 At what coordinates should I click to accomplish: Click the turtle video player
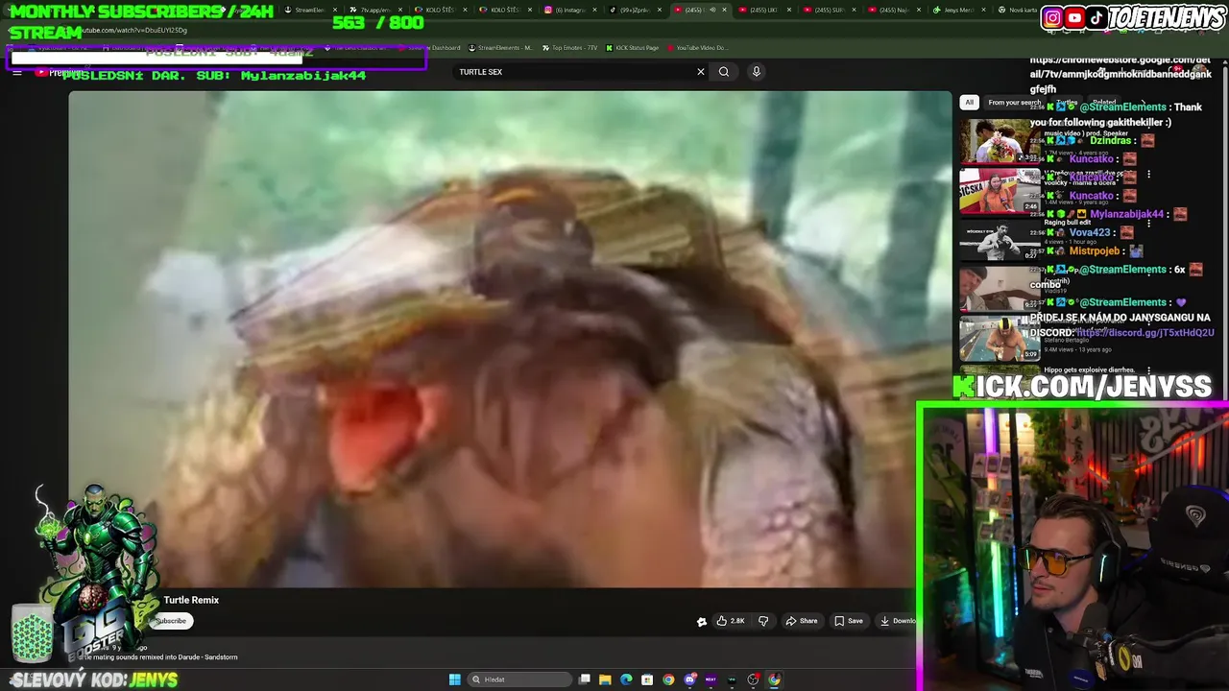(x=510, y=339)
